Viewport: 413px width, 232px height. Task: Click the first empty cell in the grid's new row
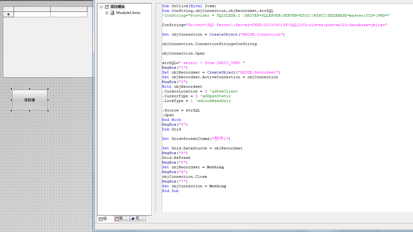(32, 14)
